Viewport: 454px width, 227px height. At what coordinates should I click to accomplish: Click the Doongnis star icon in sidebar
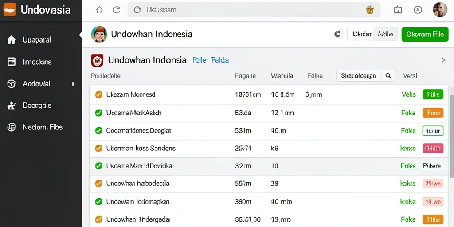pyautogui.click(x=11, y=106)
